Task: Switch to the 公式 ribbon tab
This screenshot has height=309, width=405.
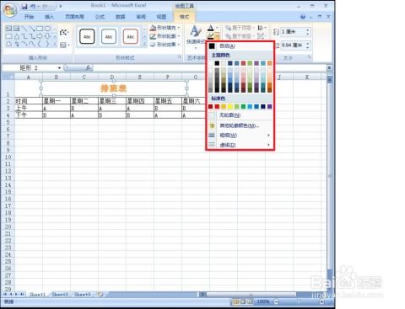Action: 100,17
